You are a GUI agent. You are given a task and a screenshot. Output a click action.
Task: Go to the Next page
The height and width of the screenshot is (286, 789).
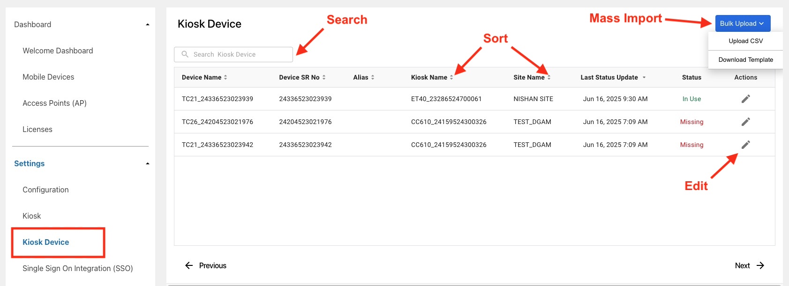coord(749,265)
